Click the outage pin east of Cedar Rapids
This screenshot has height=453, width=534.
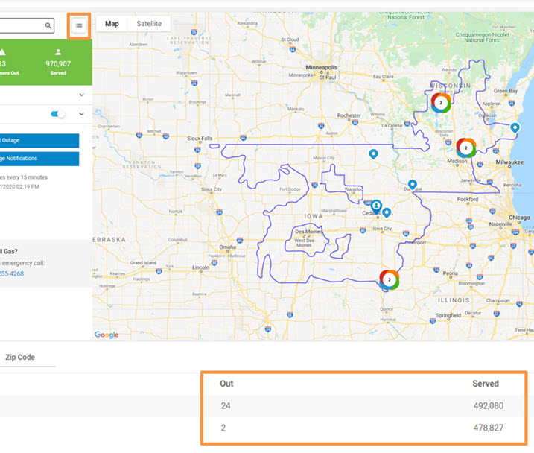(x=387, y=212)
